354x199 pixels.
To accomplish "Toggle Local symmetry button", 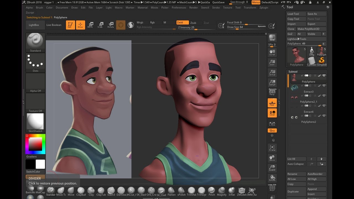I will (272, 113).
